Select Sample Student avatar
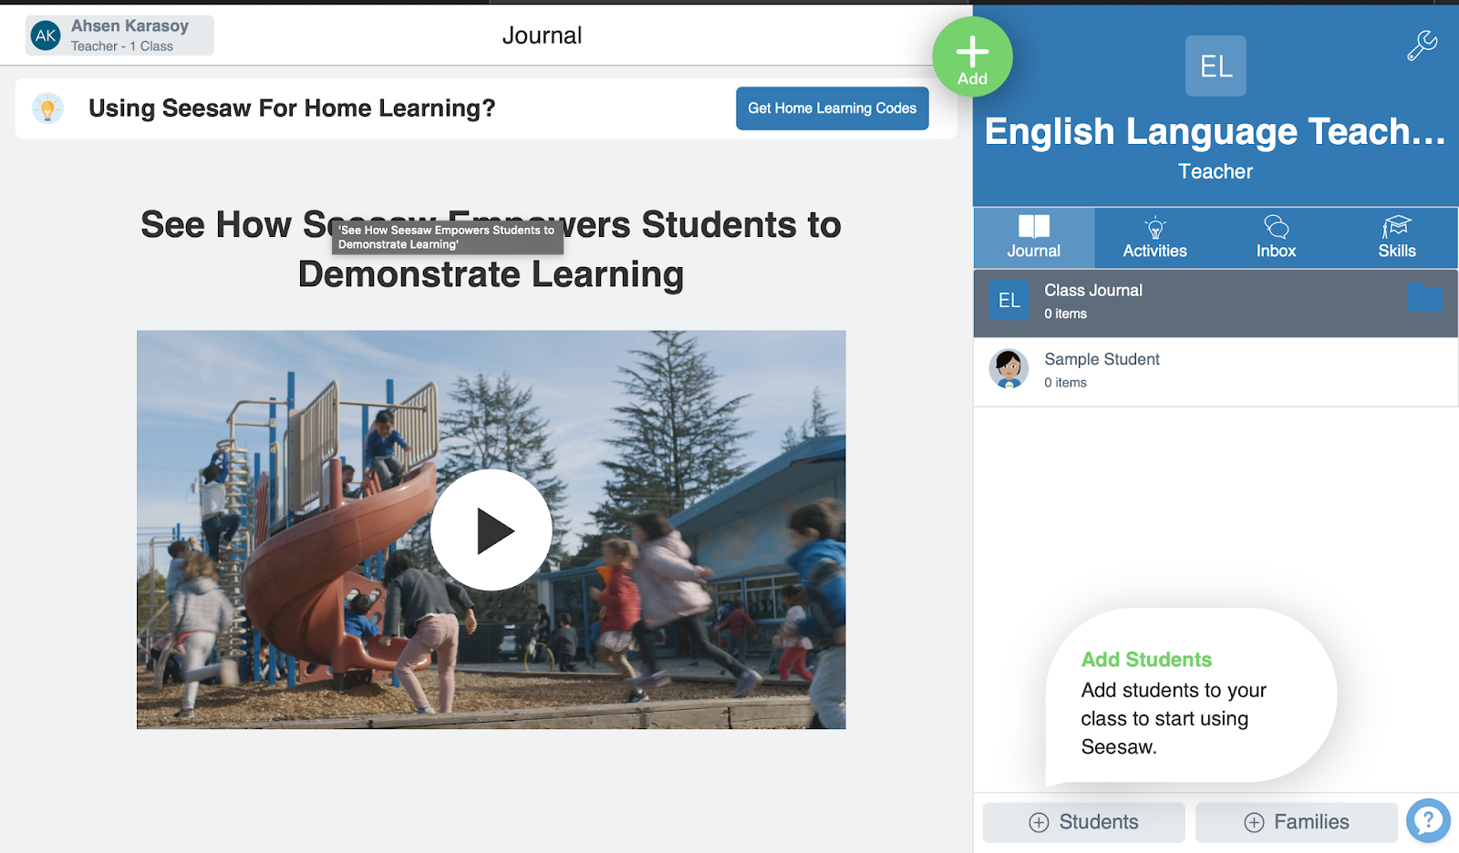This screenshot has width=1459, height=853. [1009, 369]
